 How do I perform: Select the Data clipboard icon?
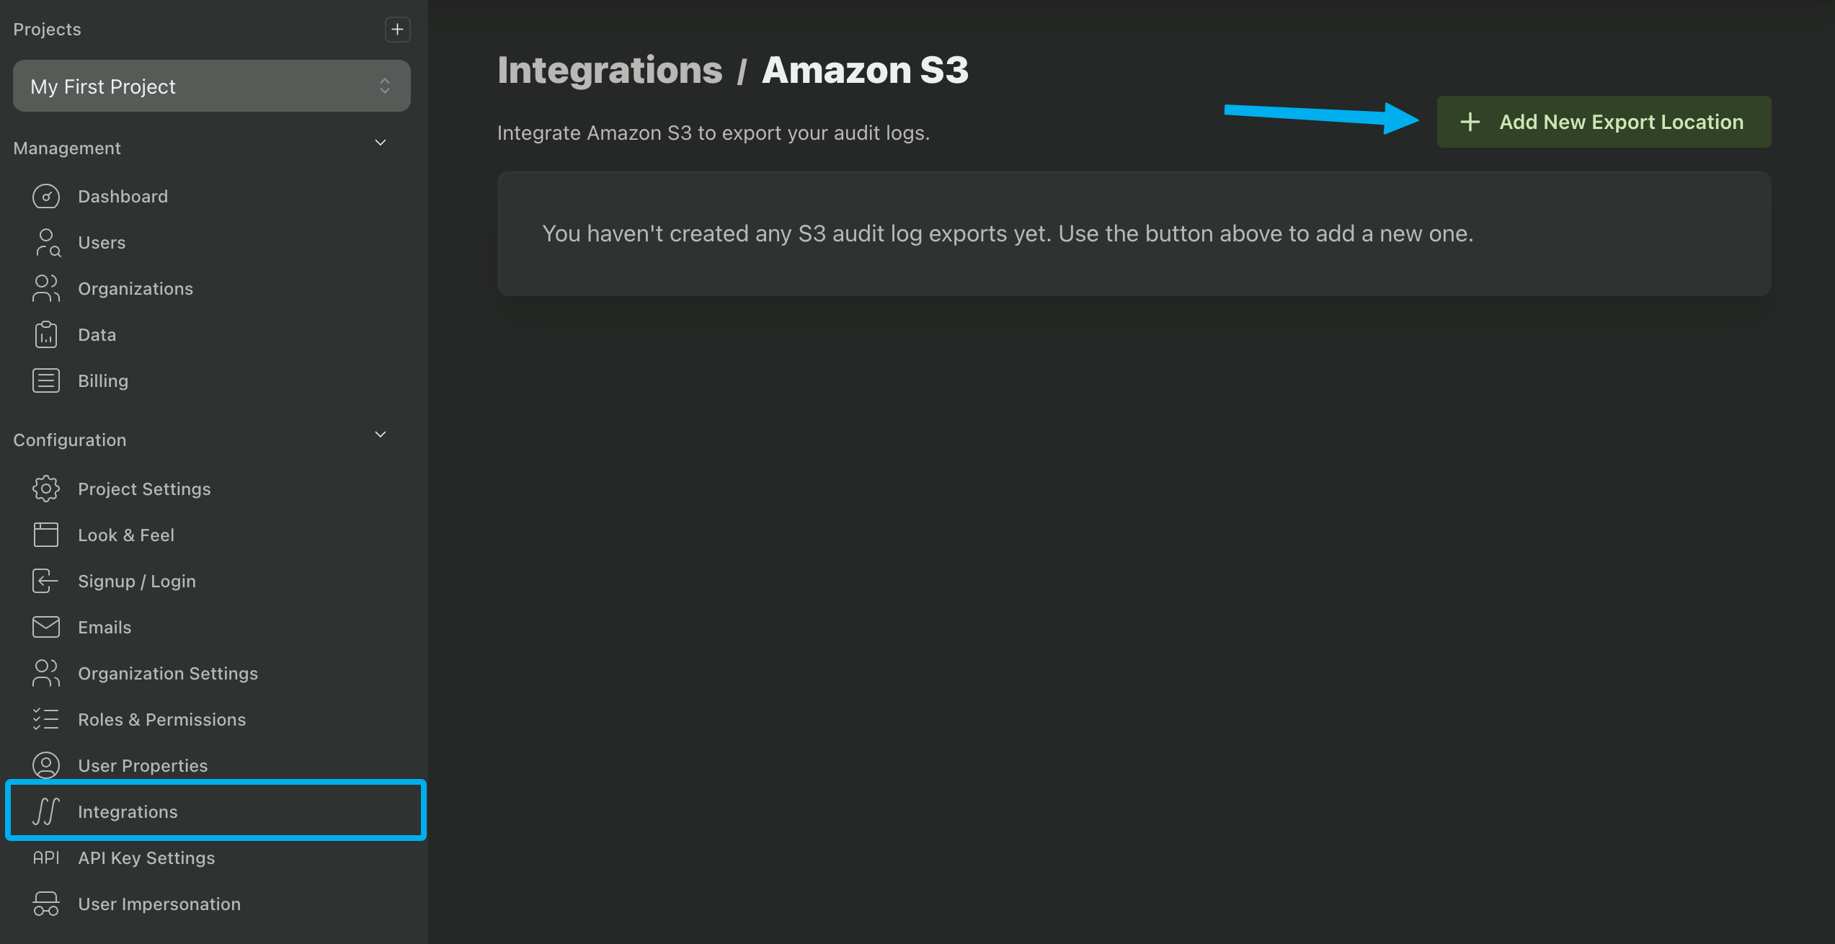pos(46,334)
